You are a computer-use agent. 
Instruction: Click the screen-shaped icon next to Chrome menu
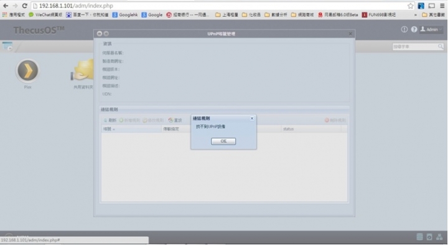431,6
